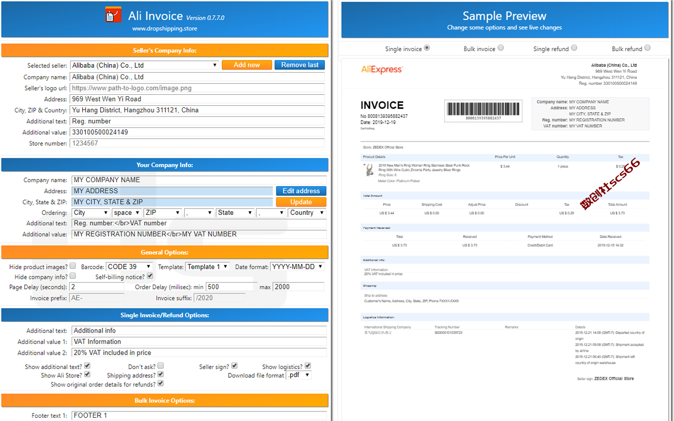Click the ring product thumbnail in preview
Image resolution: width=674 pixels, height=421 pixels.
pyautogui.click(x=370, y=169)
